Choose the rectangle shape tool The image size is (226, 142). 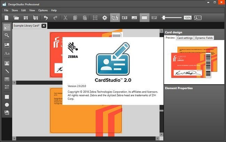tap(7, 96)
